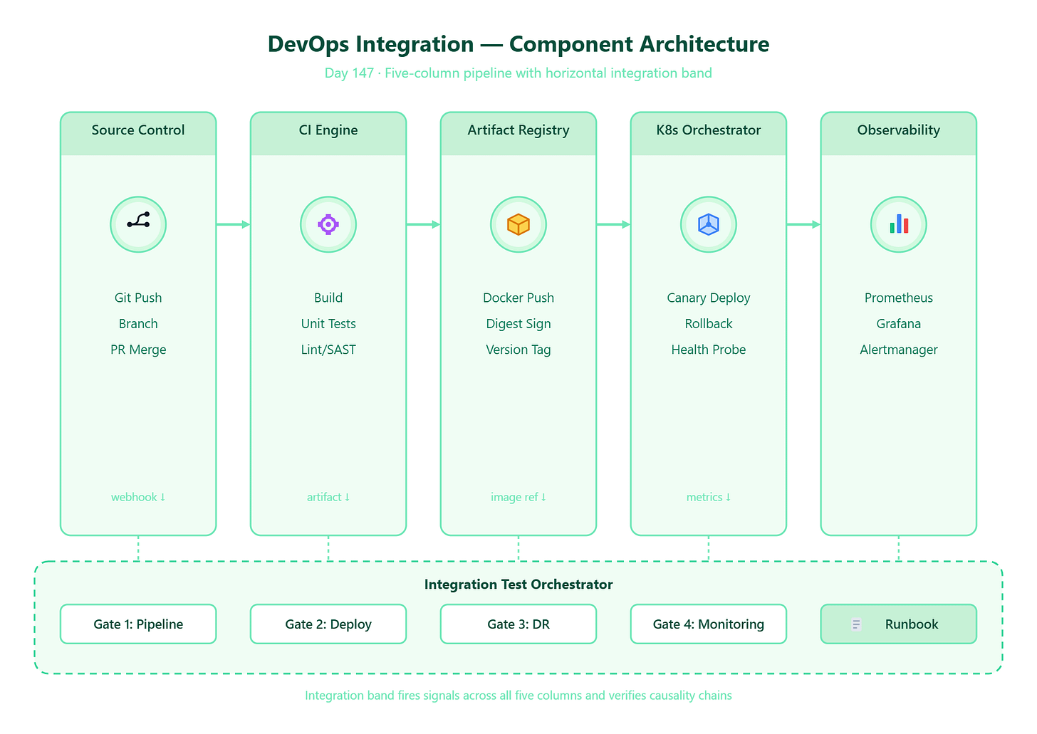Click the Health Probe item
Screen dimensions: 1037x734
point(709,350)
